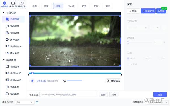Play the video preview

pyautogui.click(x=32, y=81)
